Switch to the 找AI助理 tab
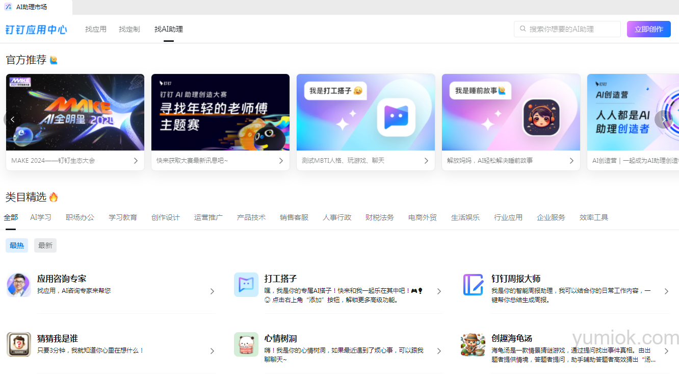 point(168,29)
